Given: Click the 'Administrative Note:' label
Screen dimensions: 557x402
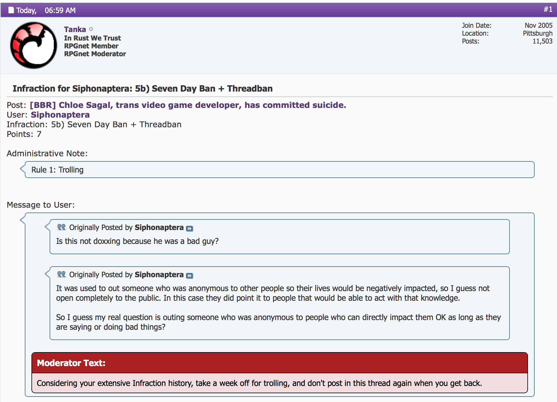Looking at the screenshot, I should click(x=47, y=153).
